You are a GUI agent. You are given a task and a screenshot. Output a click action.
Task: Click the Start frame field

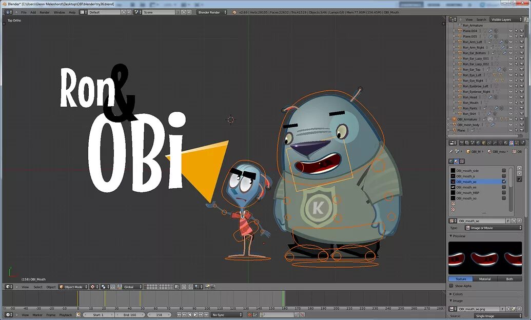tap(98, 315)
